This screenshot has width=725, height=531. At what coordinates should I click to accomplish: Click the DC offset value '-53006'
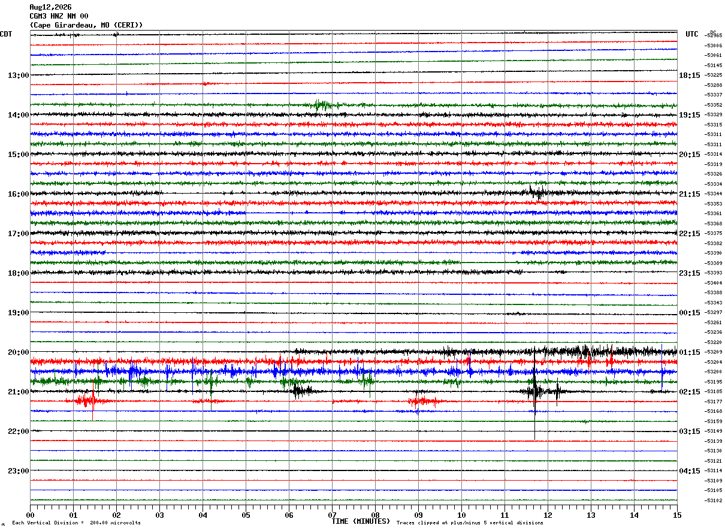713,46
